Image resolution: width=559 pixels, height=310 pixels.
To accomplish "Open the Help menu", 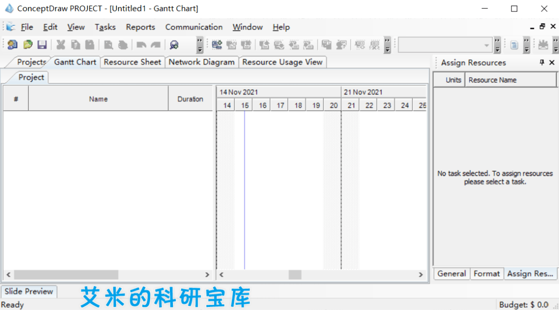I will pyautogui.click(x=281, y=27).
